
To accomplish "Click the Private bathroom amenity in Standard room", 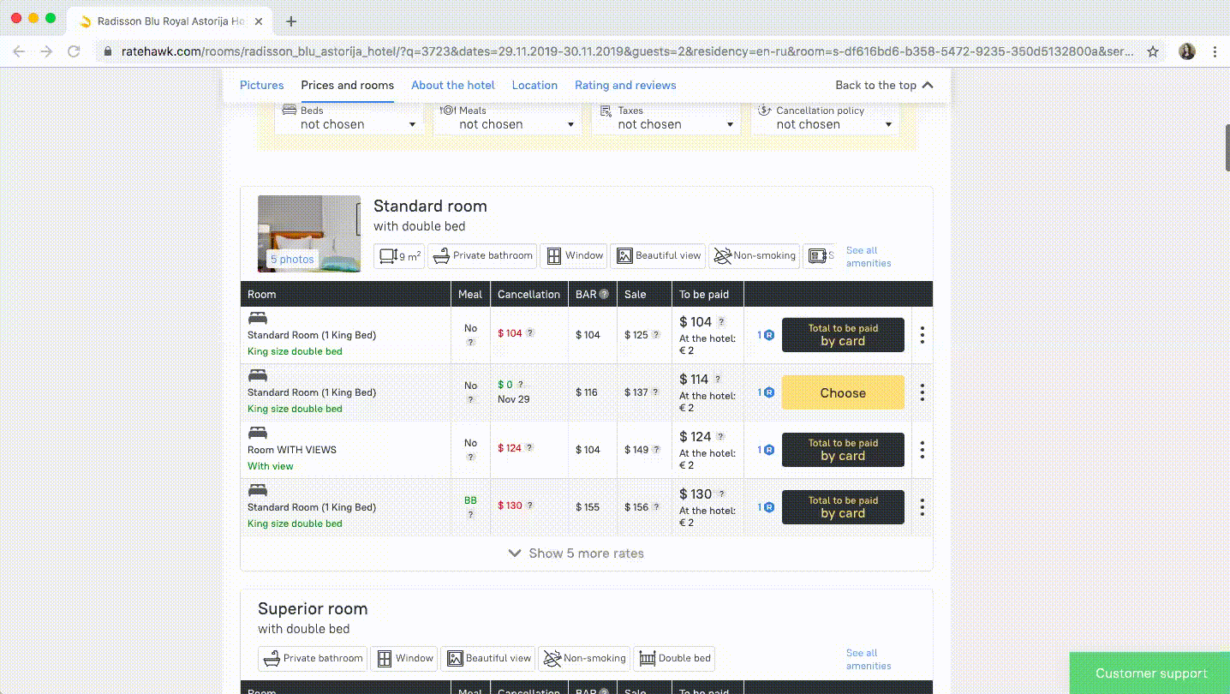I will tap(483, 255).
